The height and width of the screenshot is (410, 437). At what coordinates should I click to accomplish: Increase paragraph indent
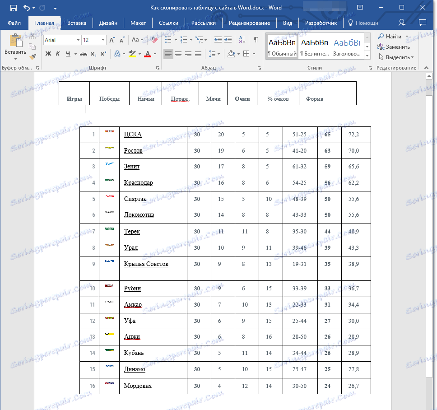[228, 40]
